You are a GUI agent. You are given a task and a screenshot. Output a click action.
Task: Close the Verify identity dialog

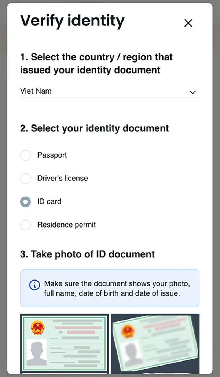point(188,23)
